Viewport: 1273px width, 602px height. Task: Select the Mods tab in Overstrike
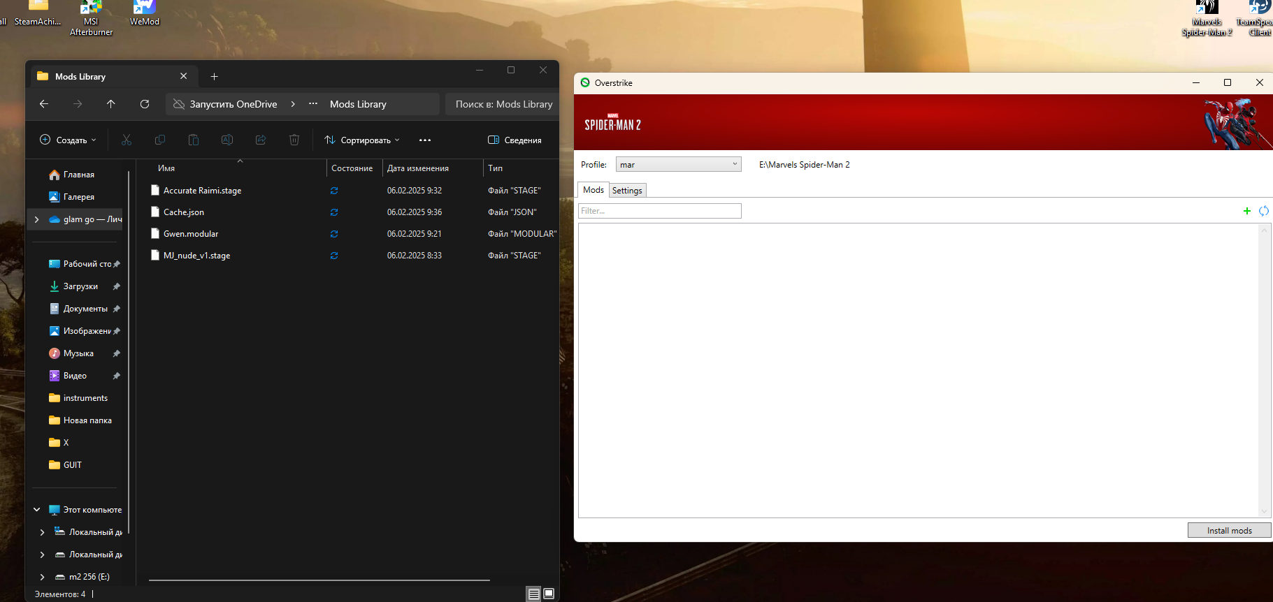point(593,190)
